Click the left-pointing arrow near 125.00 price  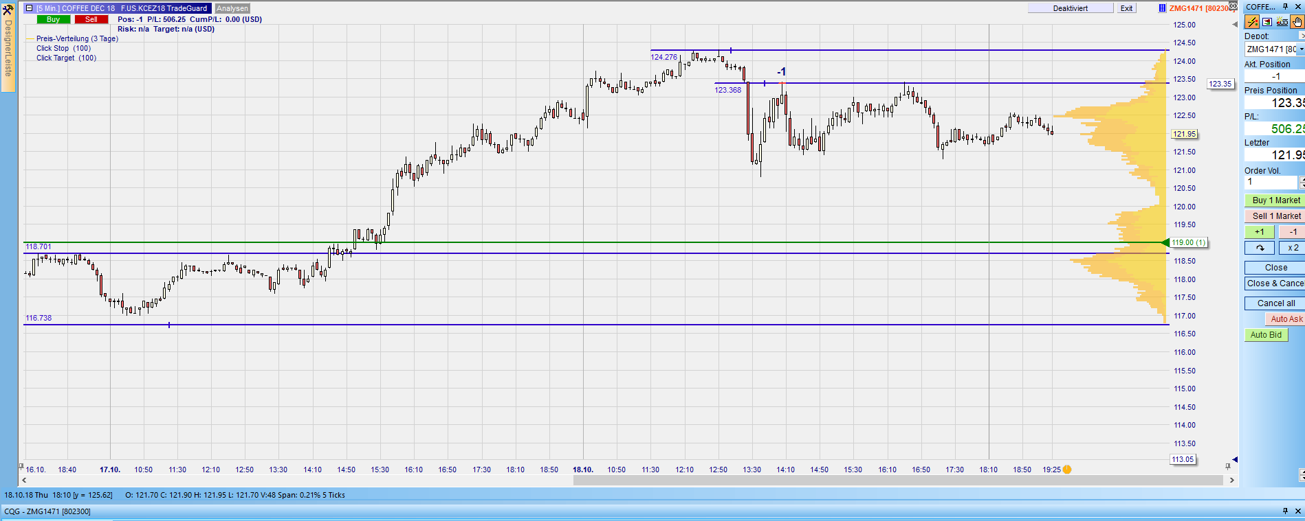(1234, 25)
